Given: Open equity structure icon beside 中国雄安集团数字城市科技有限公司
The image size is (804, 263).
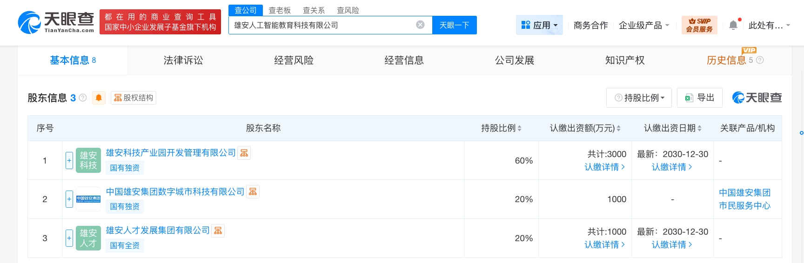Looking at the screenshot, I should click(x=253, y=191).
